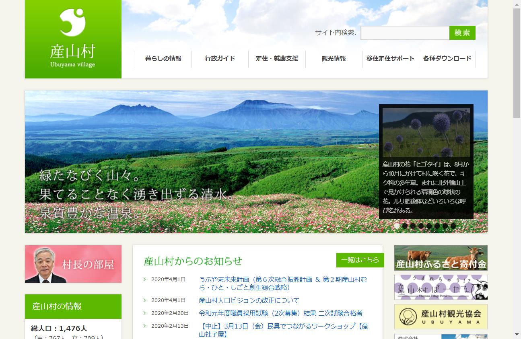Open the 村長の部屋 mayor's room panel

point(73,264)
